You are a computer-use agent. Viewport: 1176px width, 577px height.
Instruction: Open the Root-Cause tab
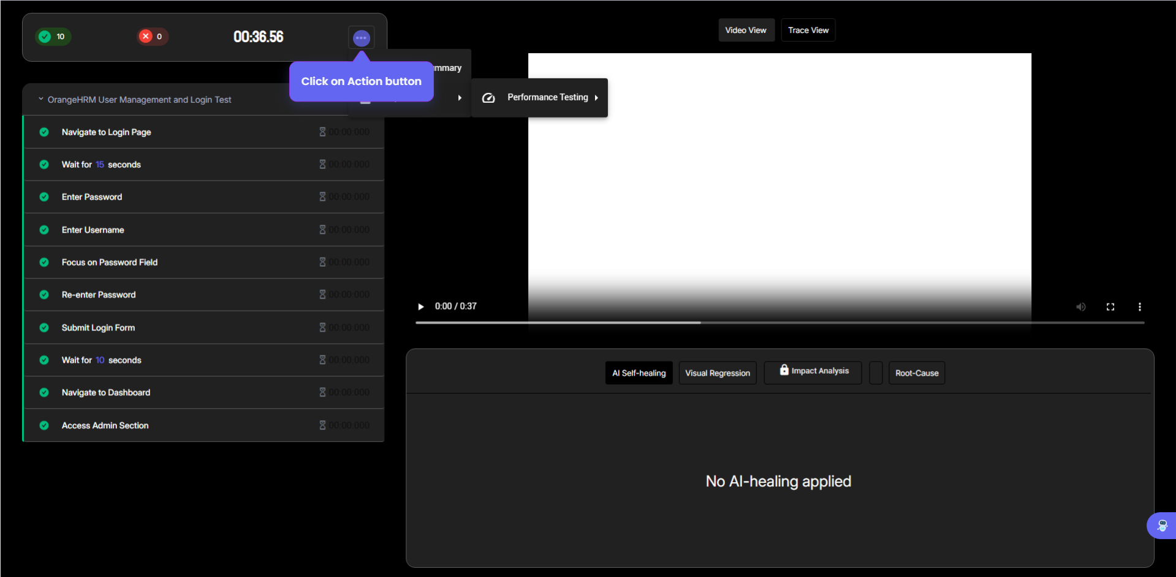(916, 373)
